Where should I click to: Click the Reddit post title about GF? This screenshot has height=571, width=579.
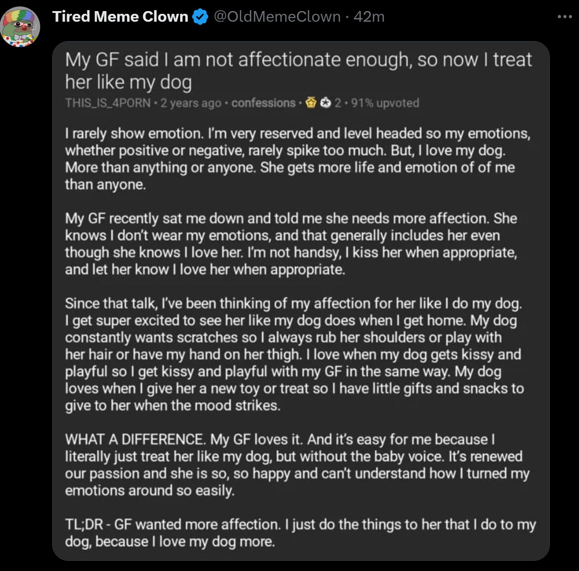pyautogui.click(x=298, y=71)
